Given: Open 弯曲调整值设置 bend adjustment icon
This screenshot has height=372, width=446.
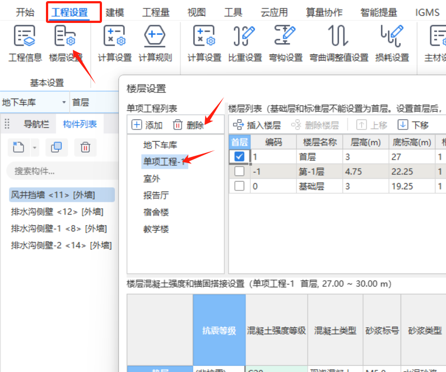Looking at the screenshot, I should tap(338, 36).
